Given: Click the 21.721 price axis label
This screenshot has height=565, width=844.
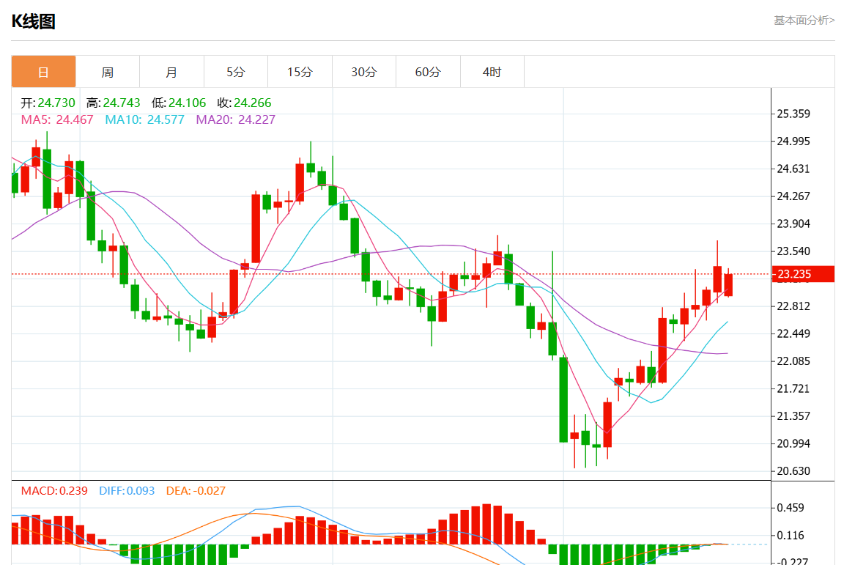Looking at the screenshot, I should [x=793, y=388].
